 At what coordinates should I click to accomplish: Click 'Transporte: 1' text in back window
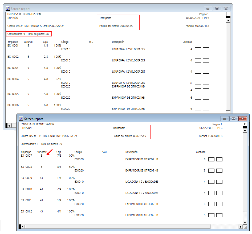107,18
